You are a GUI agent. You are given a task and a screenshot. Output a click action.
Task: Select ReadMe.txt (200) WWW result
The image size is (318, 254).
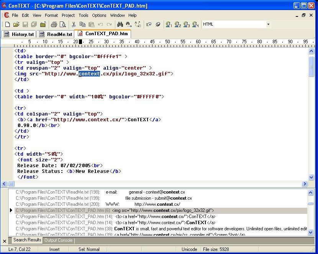pos(161,204)
